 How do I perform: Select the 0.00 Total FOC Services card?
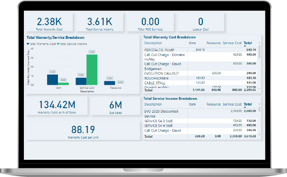(x=150, y=22)
